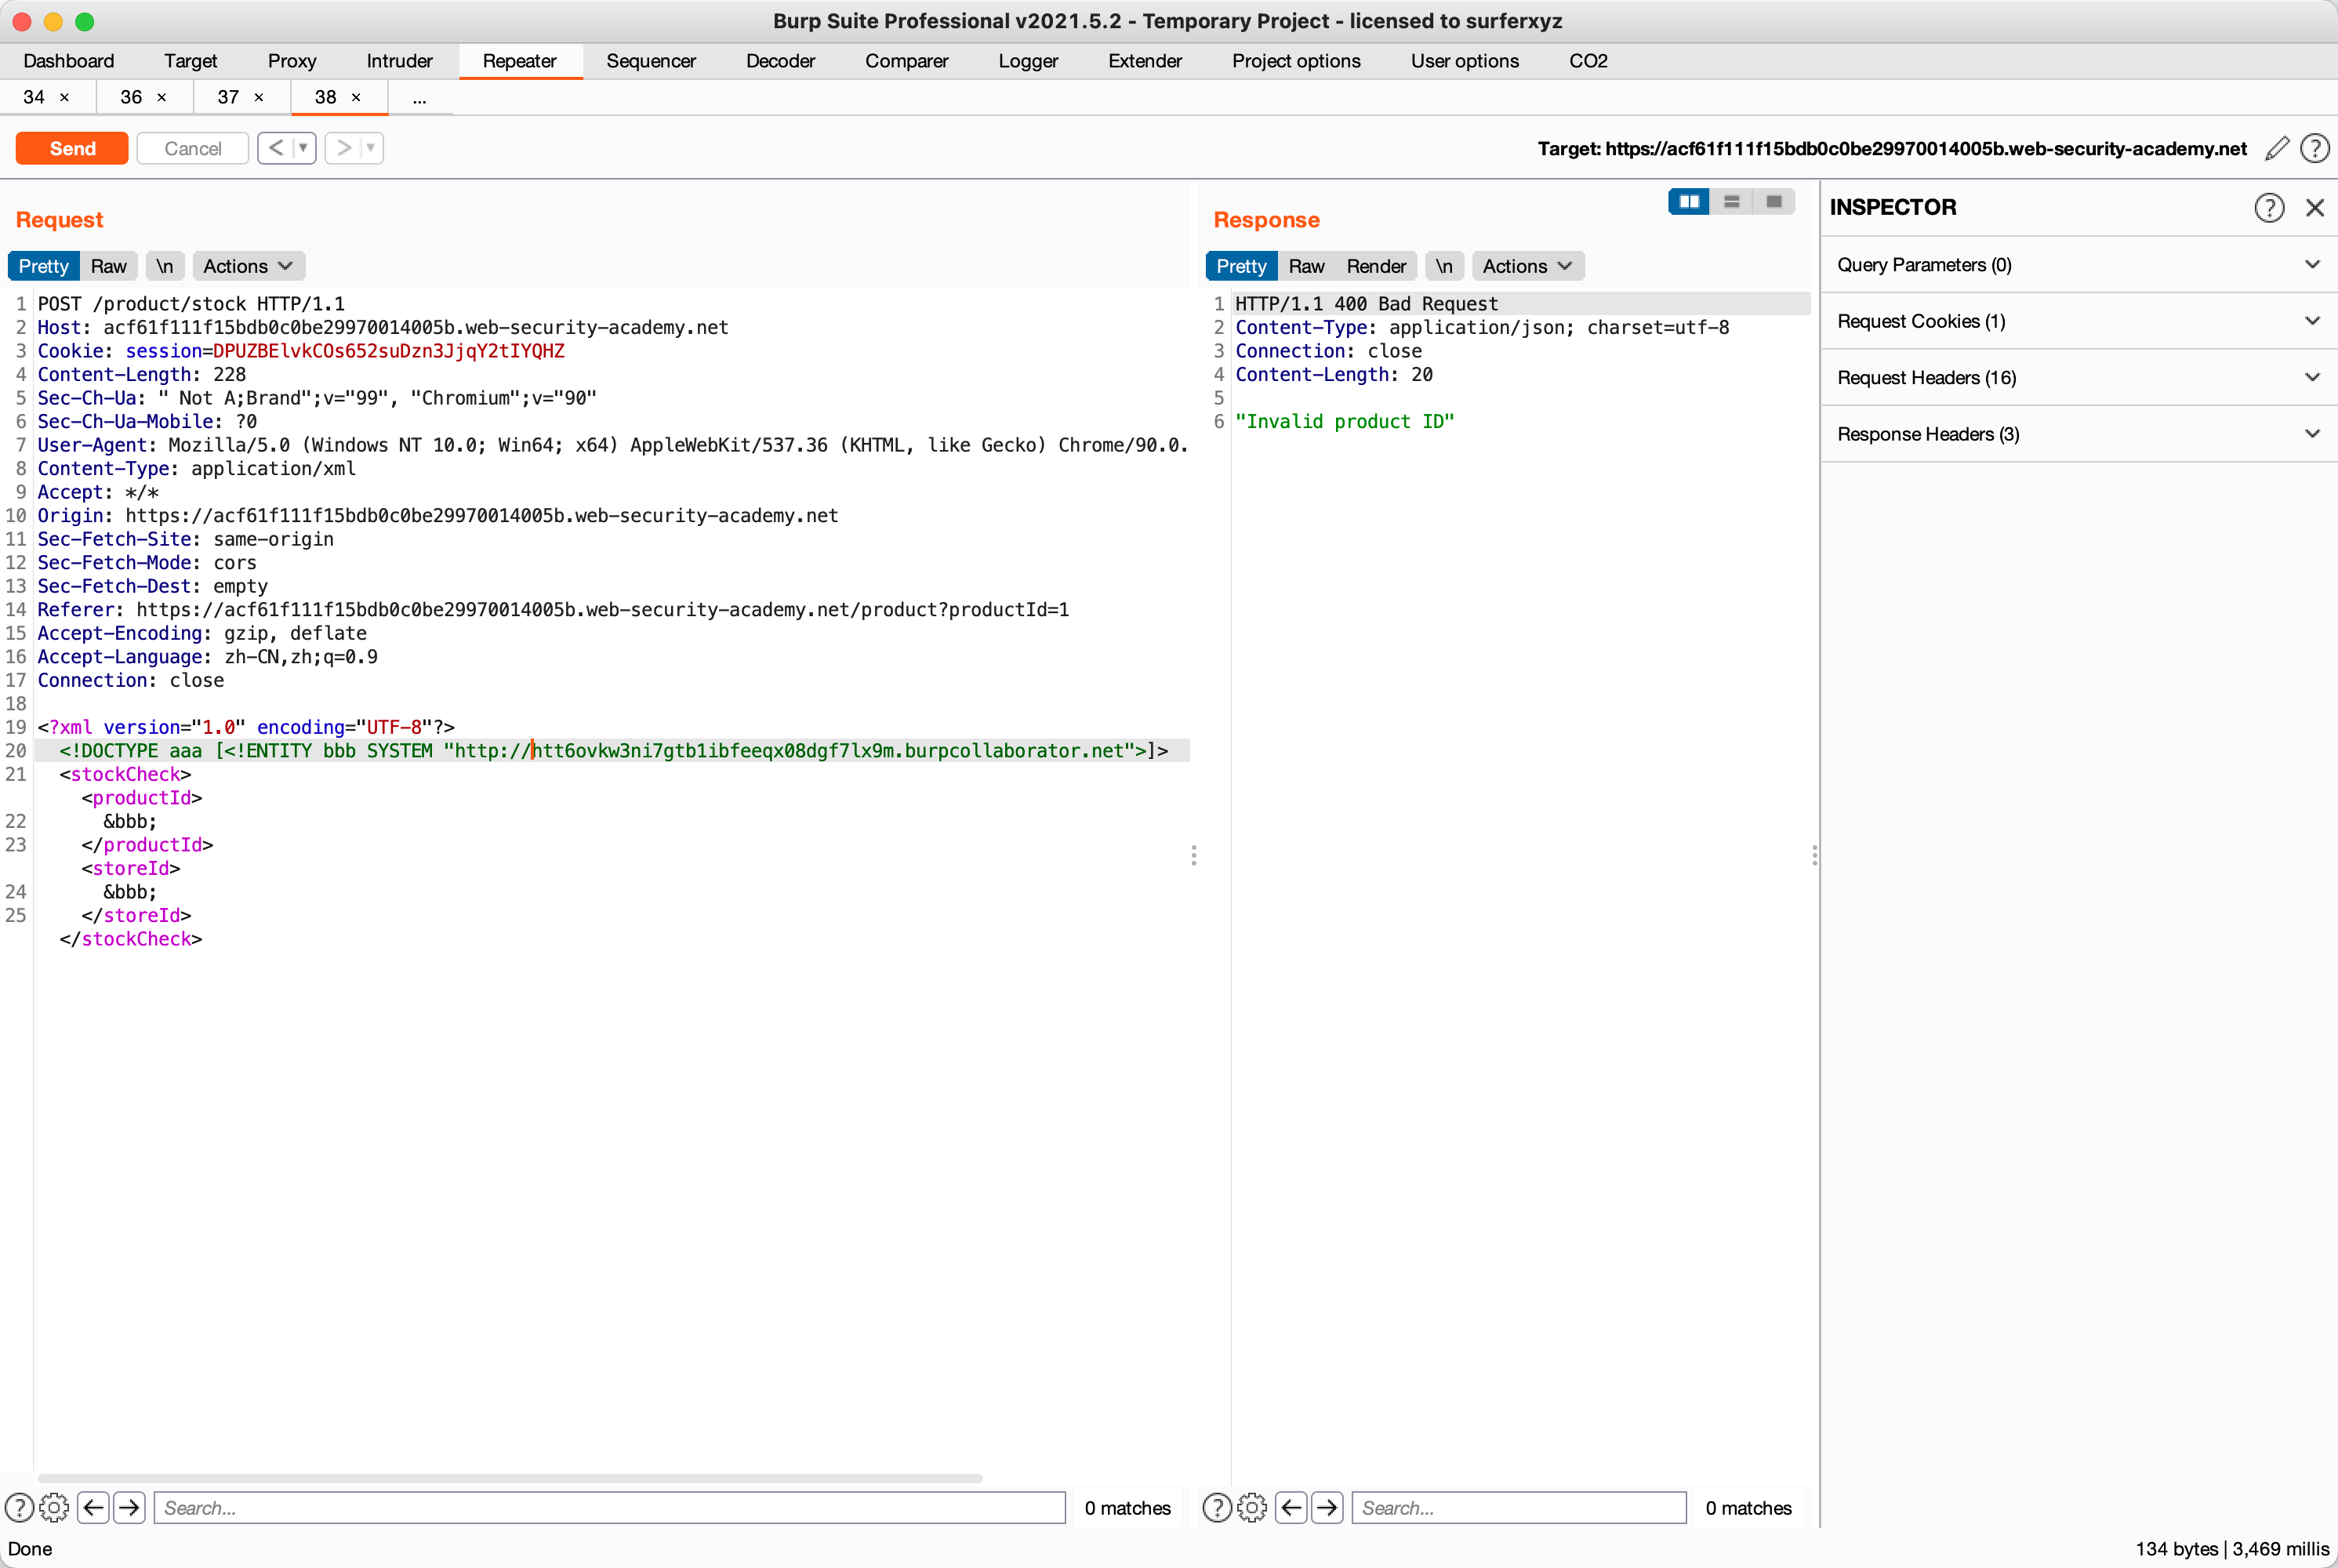Toggle response non-printable characters \n
The height and width of the screenshot is (1568, 2338).
[x=1444, y=266]
